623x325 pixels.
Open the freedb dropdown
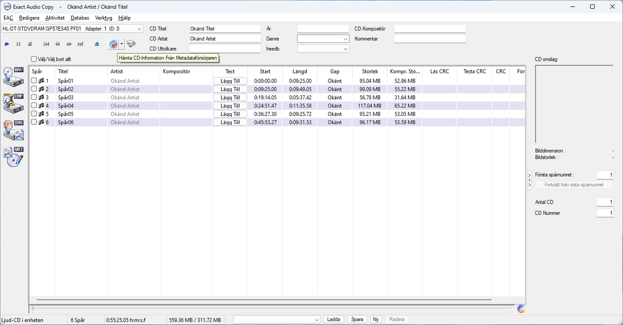(323, 49)
